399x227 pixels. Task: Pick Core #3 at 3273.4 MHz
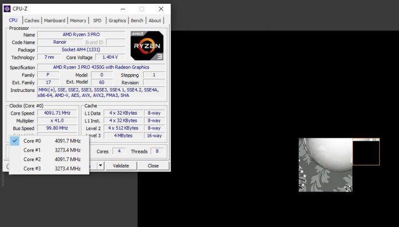click(x=49, y=168)
